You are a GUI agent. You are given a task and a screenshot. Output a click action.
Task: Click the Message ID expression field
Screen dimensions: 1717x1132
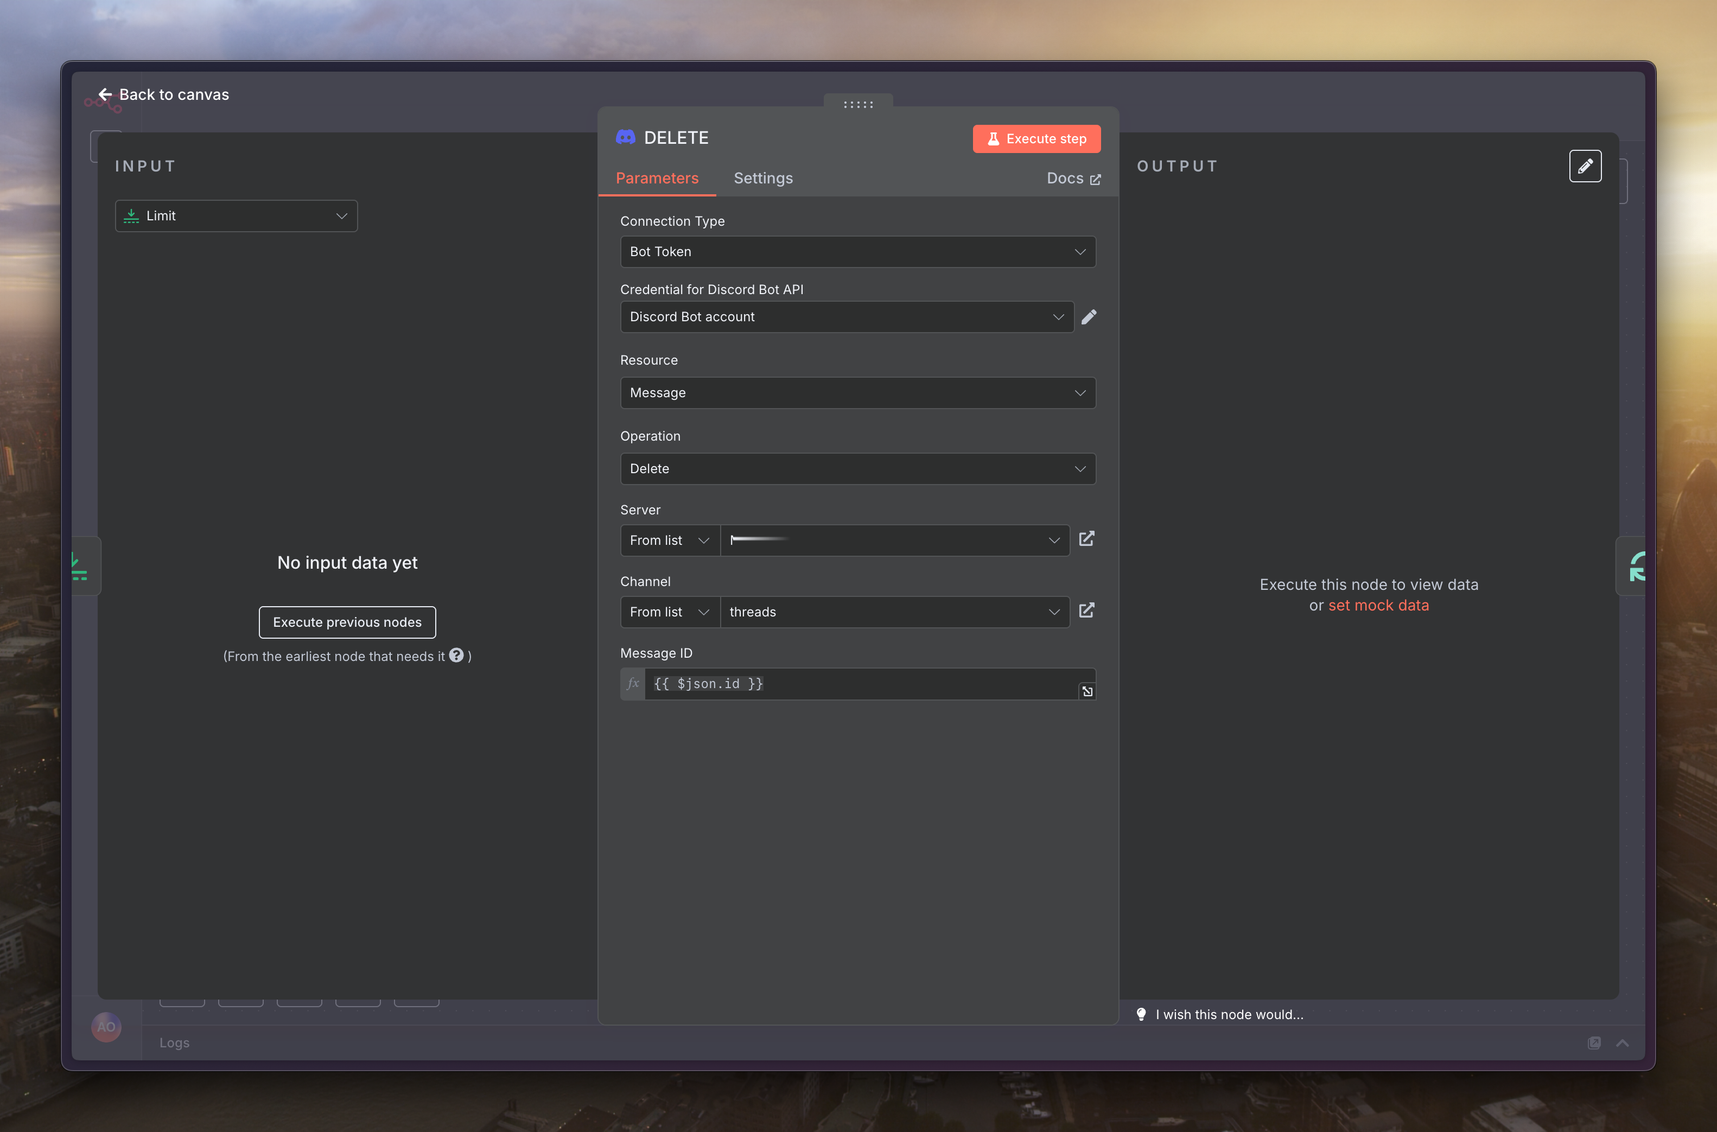pyautogui.click(x=859, y=684)
